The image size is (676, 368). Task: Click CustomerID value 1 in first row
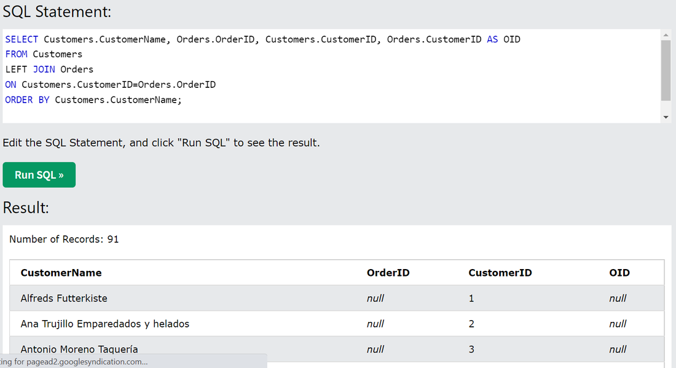click(471, 299)
